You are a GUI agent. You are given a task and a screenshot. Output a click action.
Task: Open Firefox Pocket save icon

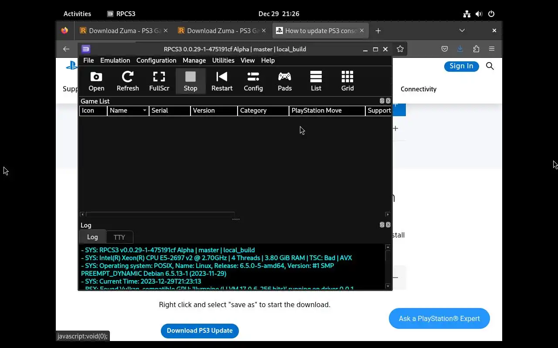point(445,49)
